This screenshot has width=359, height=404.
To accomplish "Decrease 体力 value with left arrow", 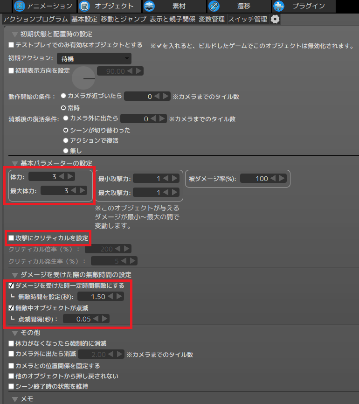I will (x=61, y=176).
